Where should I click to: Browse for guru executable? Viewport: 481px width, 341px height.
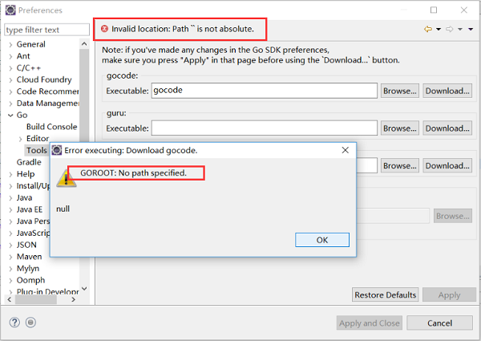click(400, 128)
